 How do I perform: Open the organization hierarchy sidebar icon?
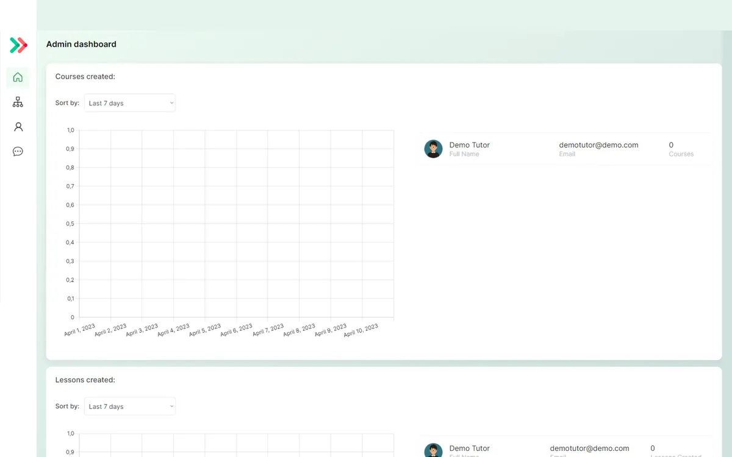coord(18,102)
